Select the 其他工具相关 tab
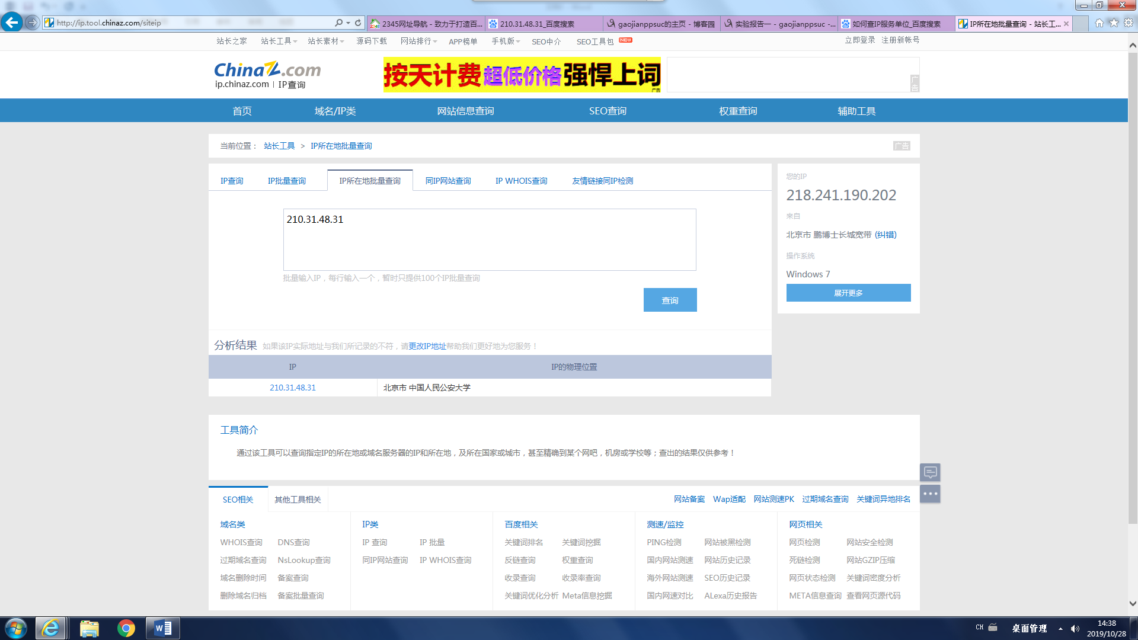 click(x=298, y=500)
